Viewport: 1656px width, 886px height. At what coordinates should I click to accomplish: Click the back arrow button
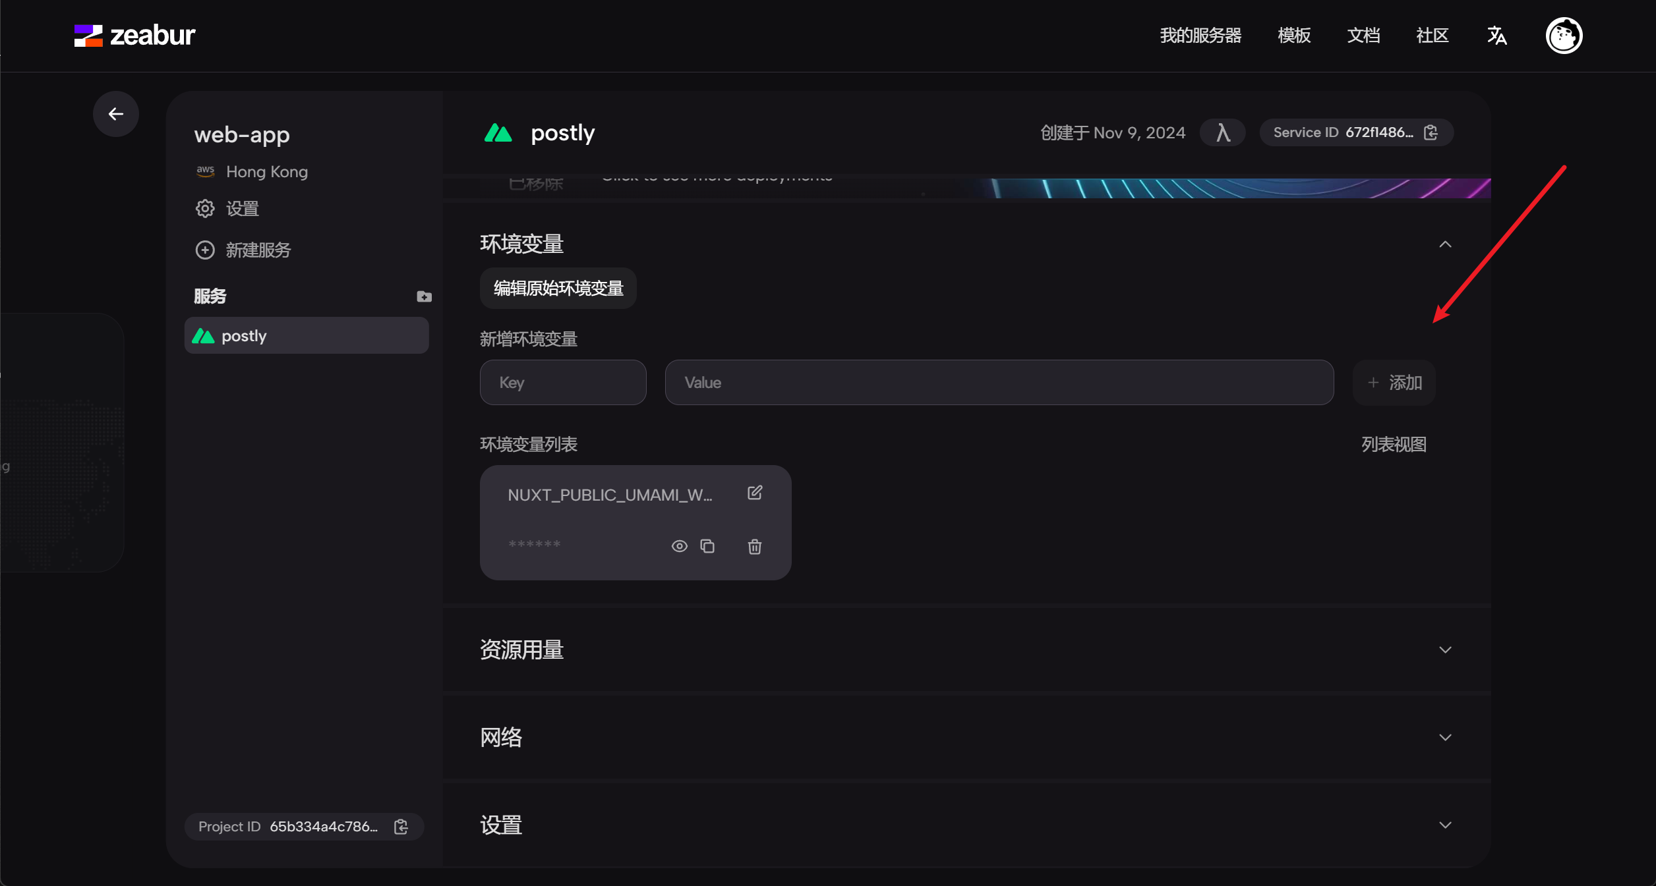116,113
